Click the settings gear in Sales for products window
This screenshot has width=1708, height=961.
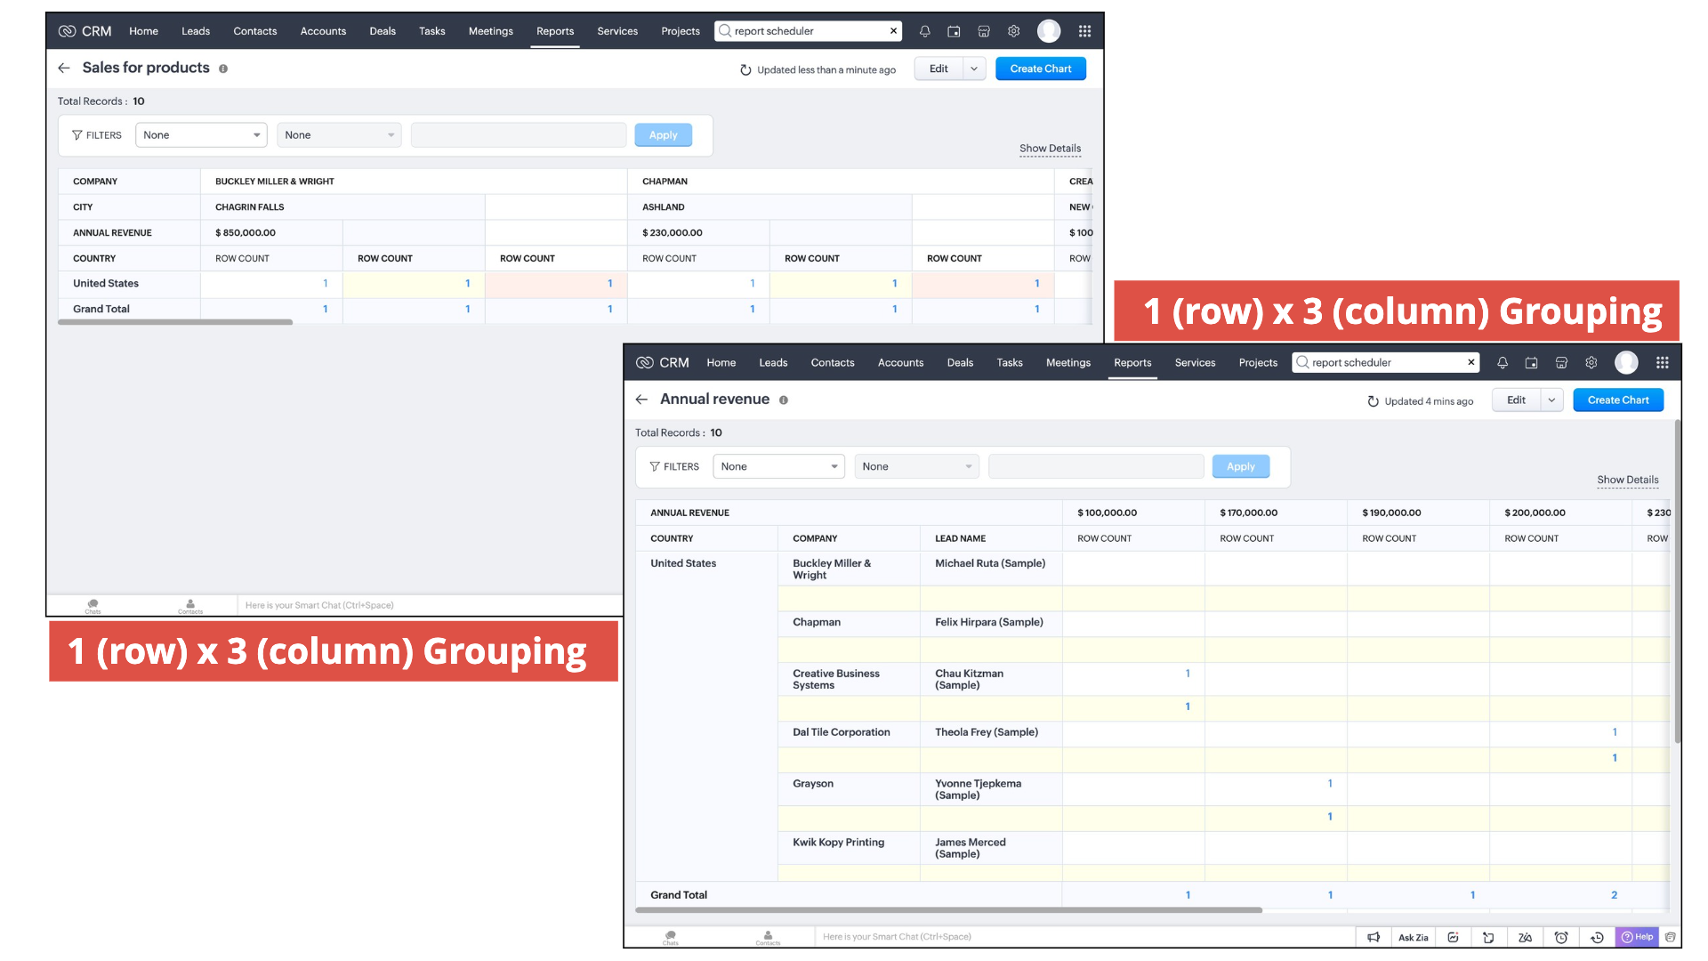(1013, 31)
